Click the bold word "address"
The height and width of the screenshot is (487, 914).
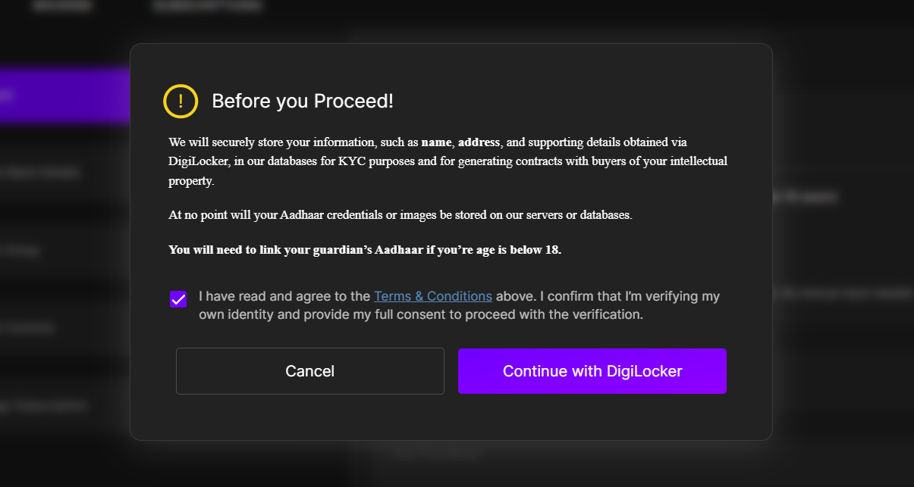[479, 142]
